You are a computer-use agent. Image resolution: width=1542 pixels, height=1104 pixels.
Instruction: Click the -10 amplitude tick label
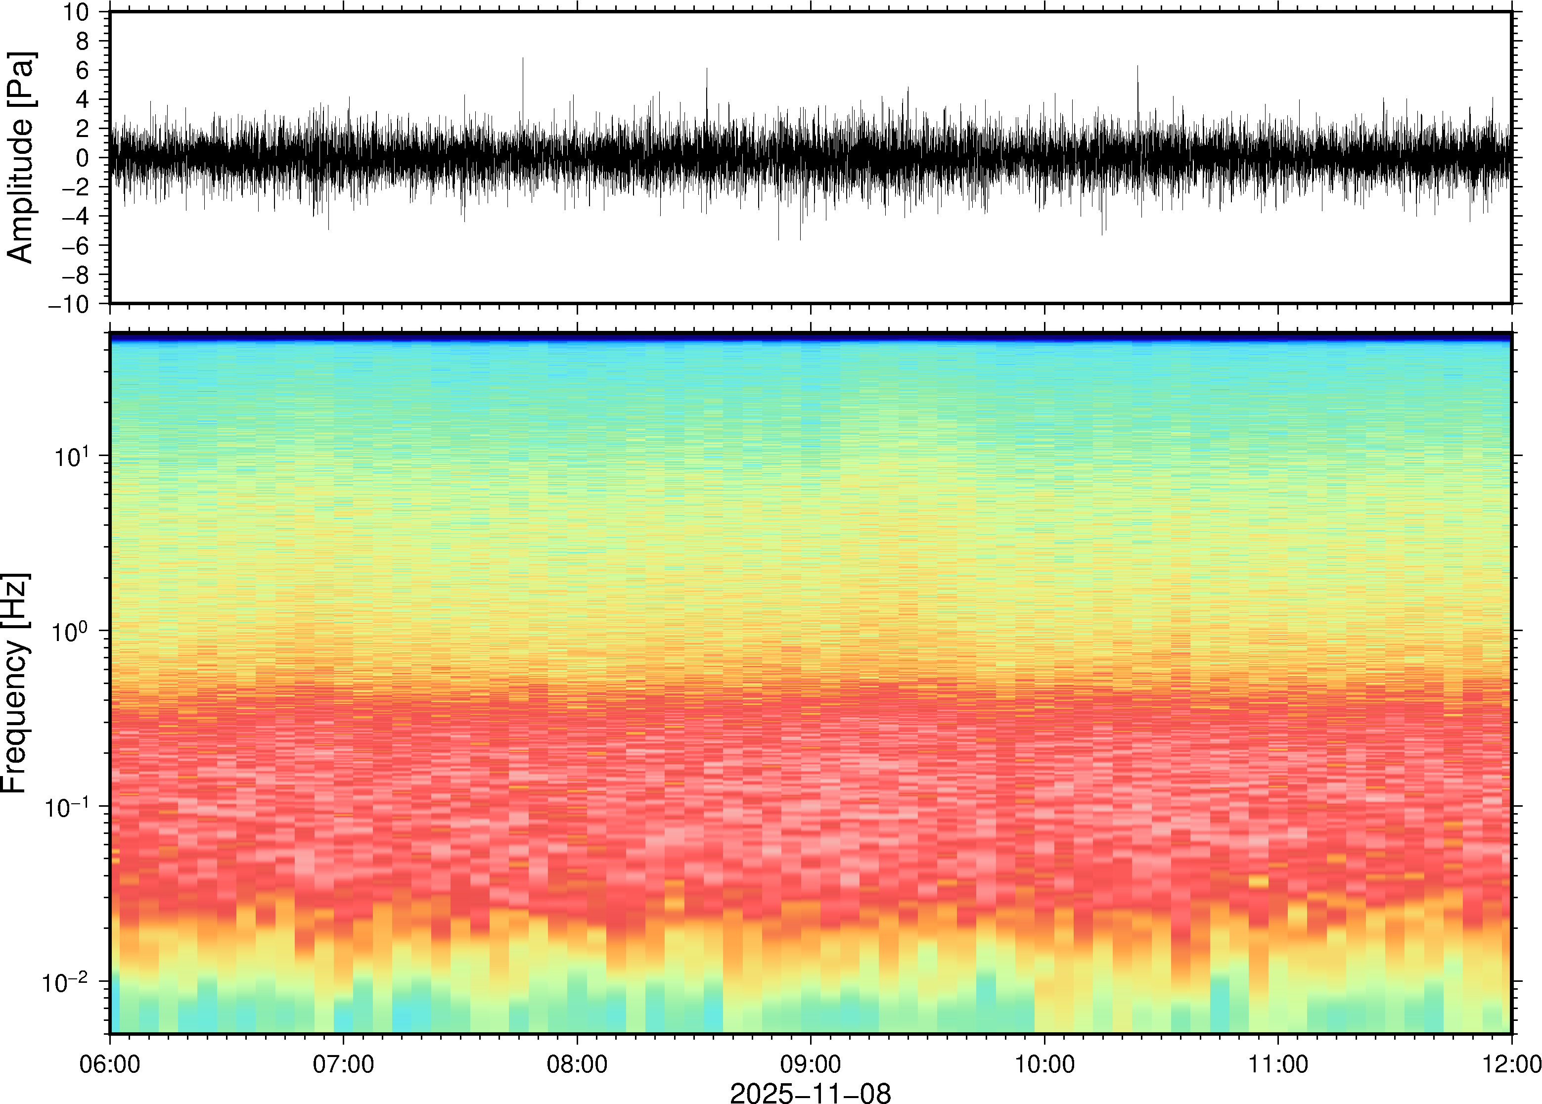click(x=68, y=305)
